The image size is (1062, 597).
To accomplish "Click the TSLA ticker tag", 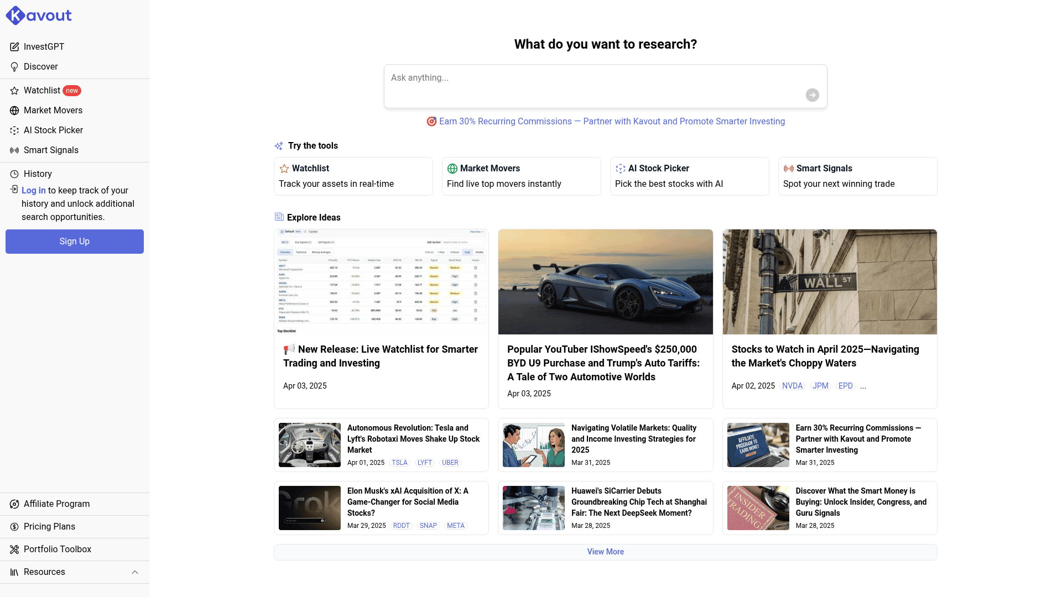I will tap(399, 463).
